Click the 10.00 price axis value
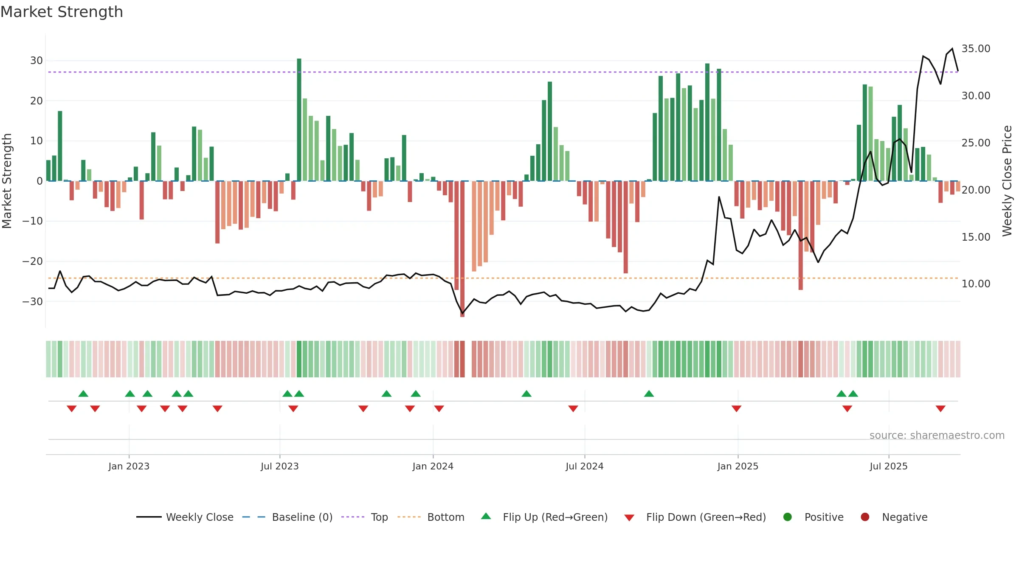The width and height of the screenshot is (1019, 573). click(976, 284)
